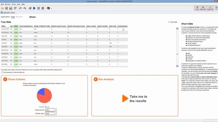Select the WILSON row name cell
Image resolution: width=218 pixels, height=122 pixels.
pos(4,36)
